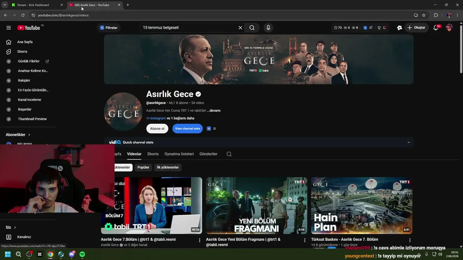Click the Asırlık Gece channel avatar
This screenshot has height=260, width=463.
pyautogui.click(x=123, y=112)
